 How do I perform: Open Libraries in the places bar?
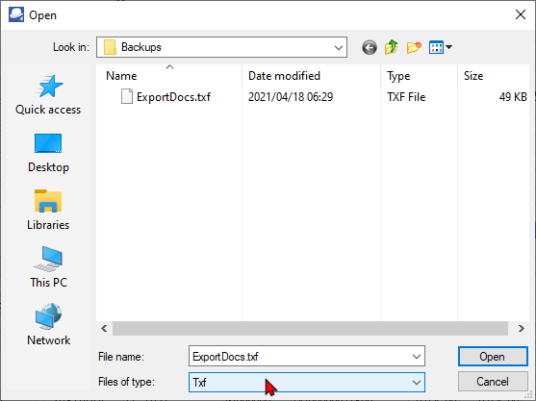(x=48, y=211)
